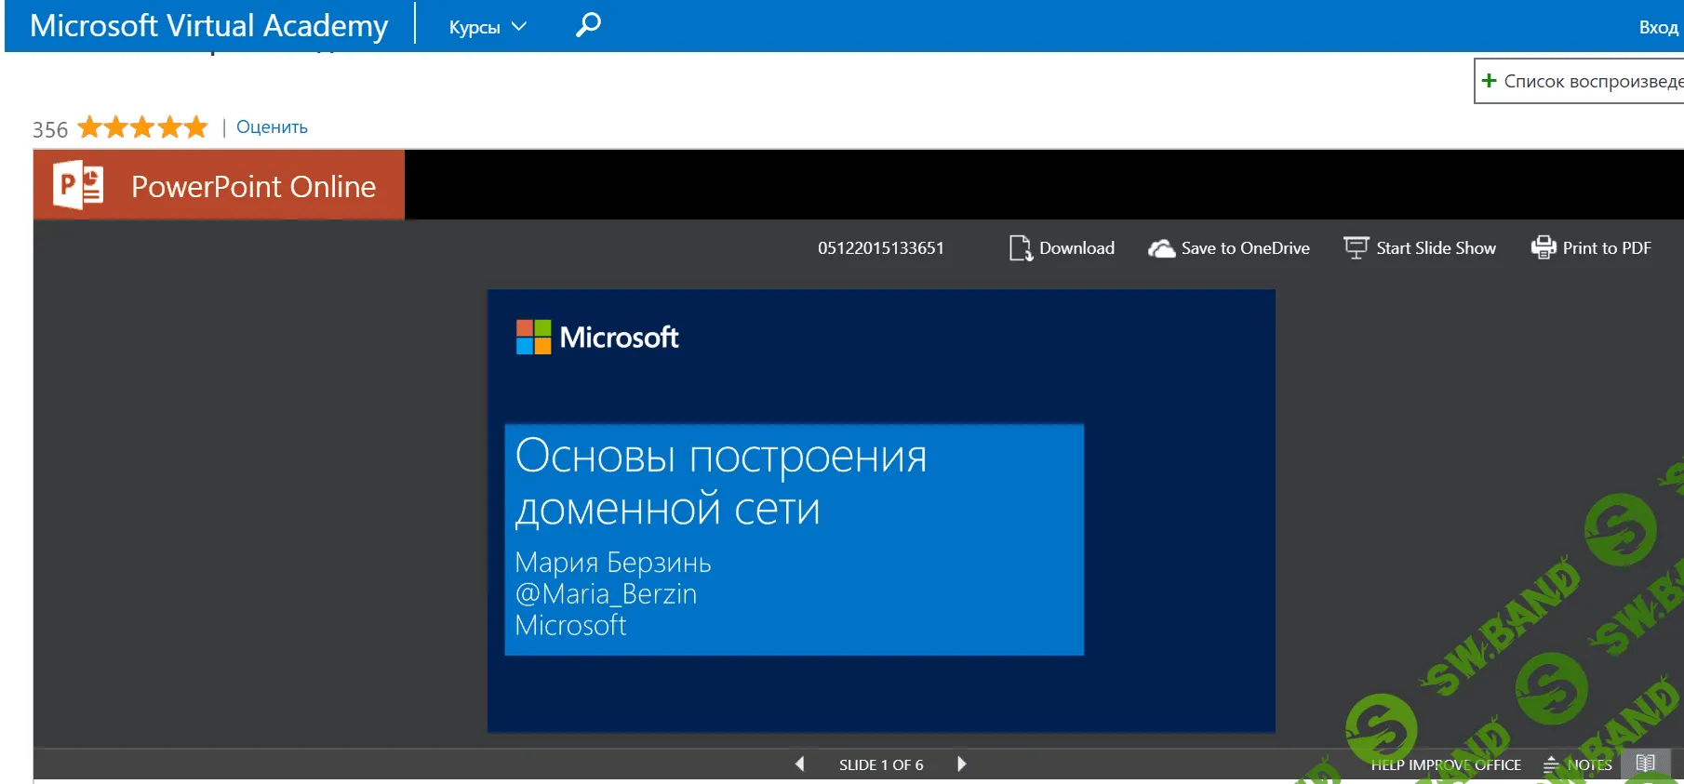The width and height of the screenshot is (1684, 784).
Task: Click the Вход sign-in link
Action: tap(1657, 27)
